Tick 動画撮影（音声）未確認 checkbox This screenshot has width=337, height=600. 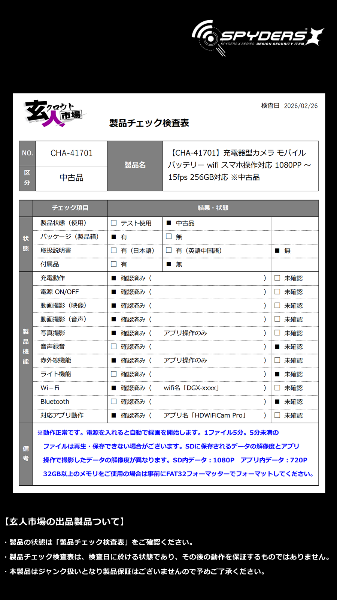[277, 319]
